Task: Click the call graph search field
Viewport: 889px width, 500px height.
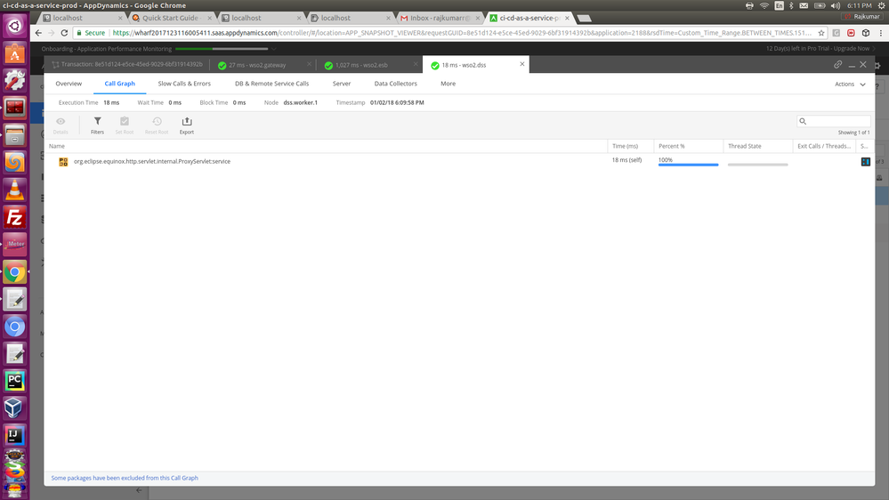Action: point(838,121)
